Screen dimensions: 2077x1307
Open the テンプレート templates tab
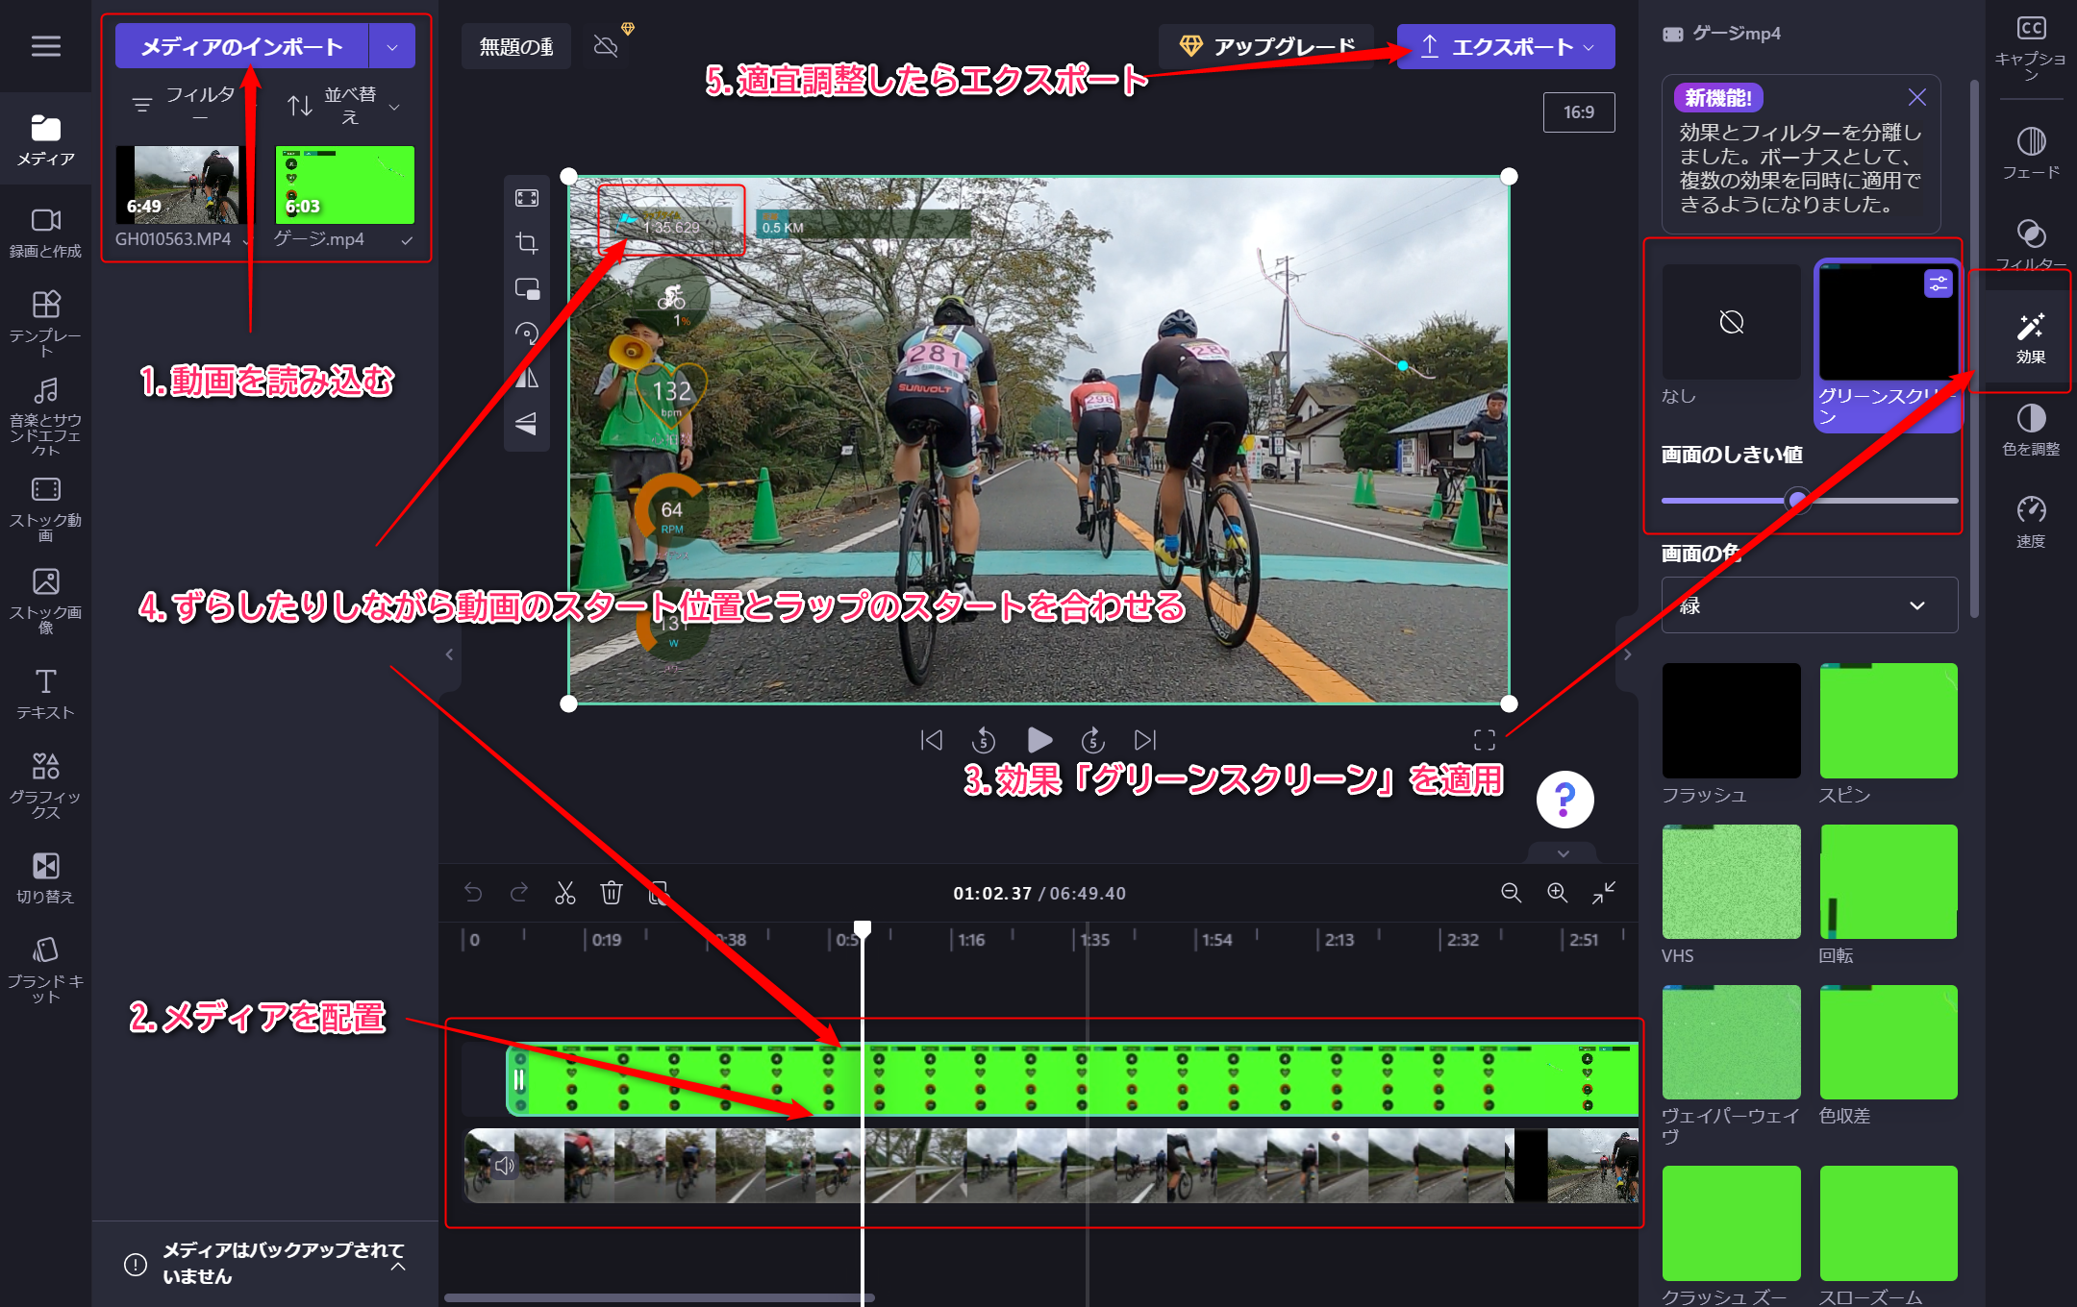(x=45, y=322)
